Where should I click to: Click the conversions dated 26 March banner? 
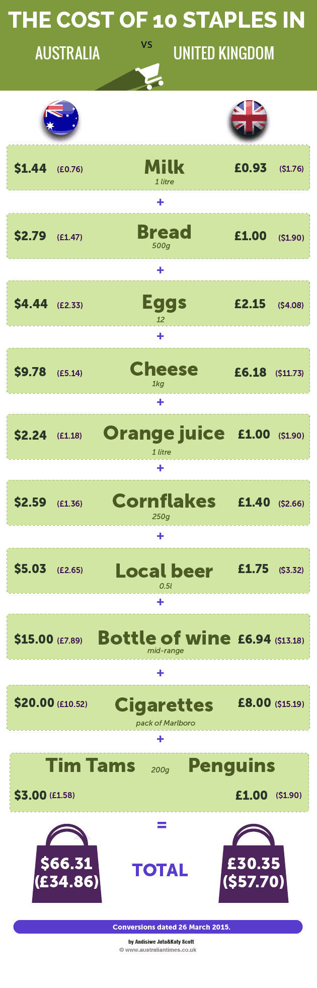click(158, 927)
